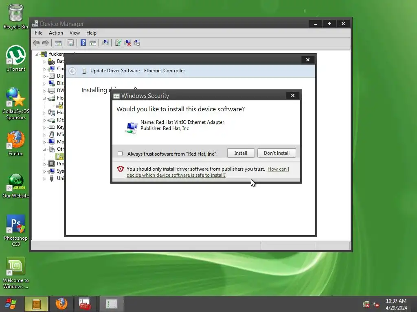
Task: Click the blue Help question mark icon
Action: point(83,43)
